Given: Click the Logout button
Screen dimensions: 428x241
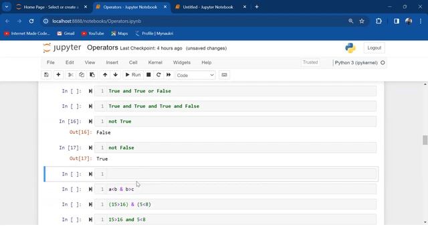Looking at the screenshot, I should pyautogui.click(x=374, y=48).
